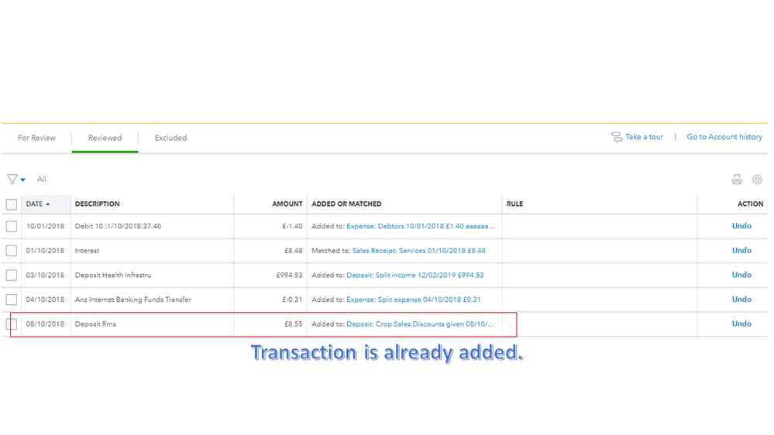Click the Amount column header
The height and width of the screenshot is (435, 774).
(287, 204)
